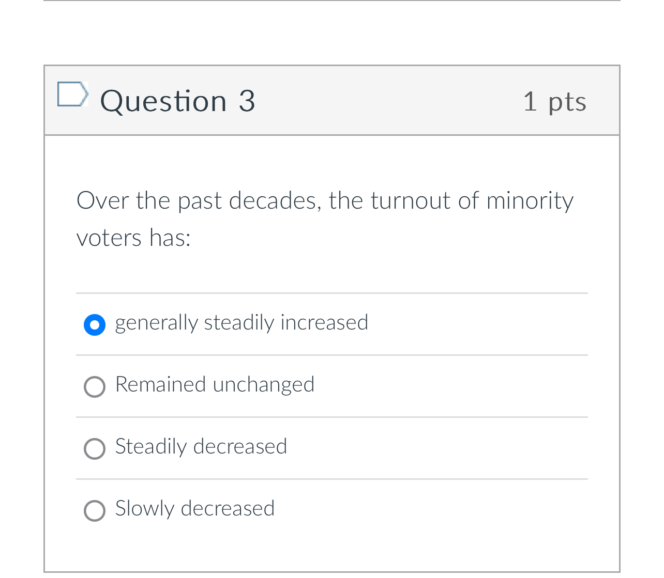The width and height of the screenshot is (664, 578).
Task: Click the "Remained unchanged" answer label
Action: point(215,385)
